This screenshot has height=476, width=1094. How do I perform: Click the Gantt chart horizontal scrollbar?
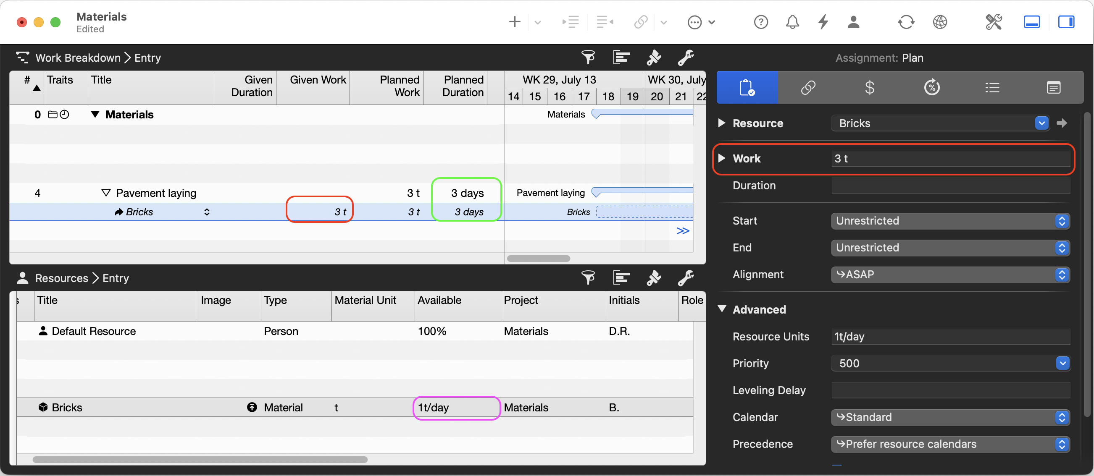pyautogui.click(x=538, y=259)
